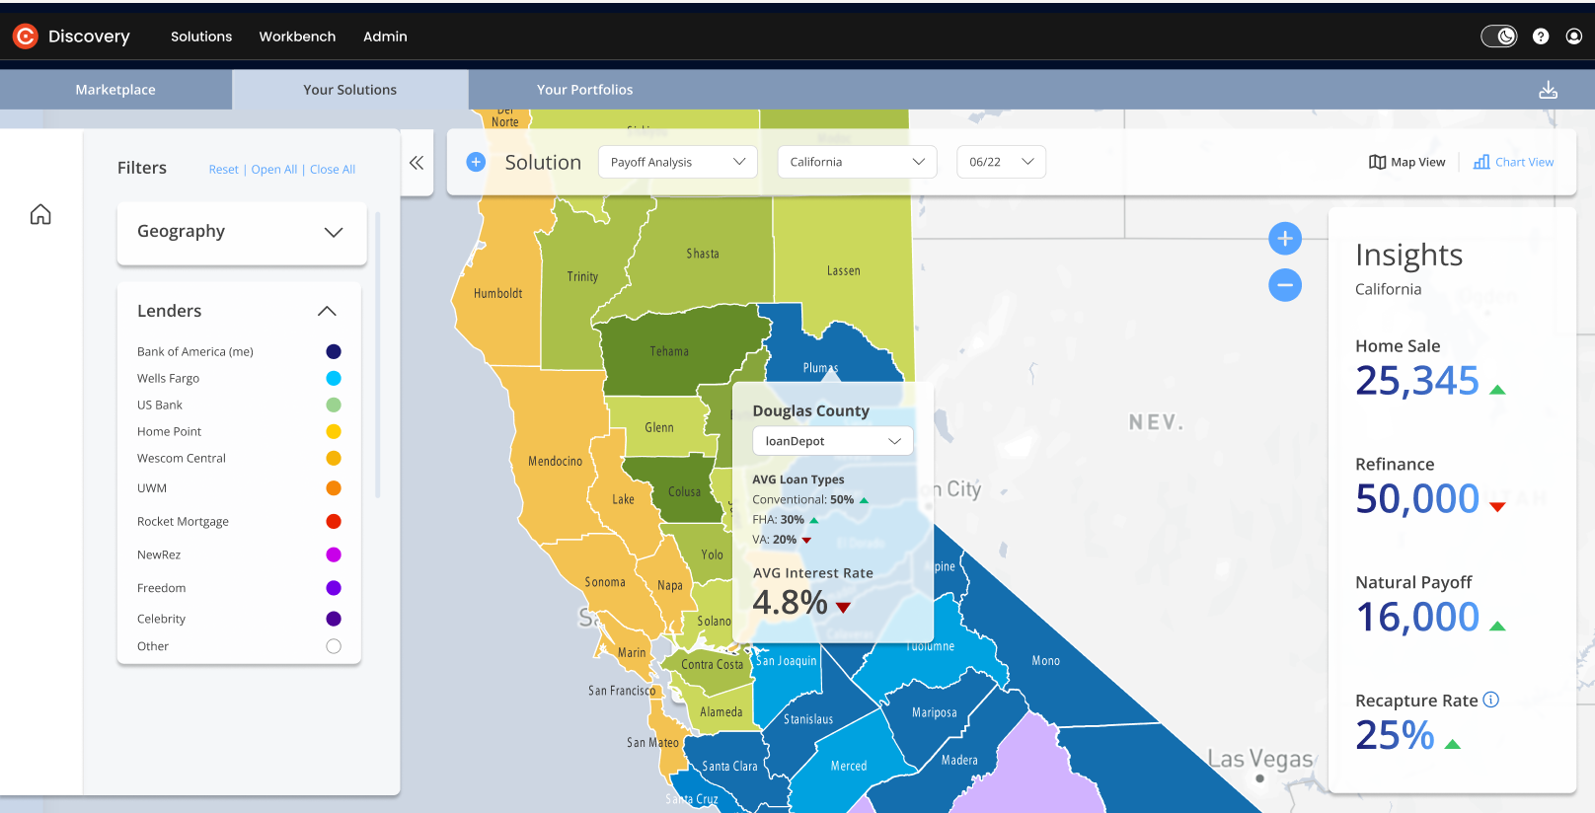Click Mariposa county on the map
Screen dimensions: 1595x813
coord(934,712)
